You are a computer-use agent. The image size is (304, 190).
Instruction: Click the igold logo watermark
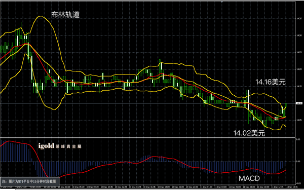[x=60, y=146]
